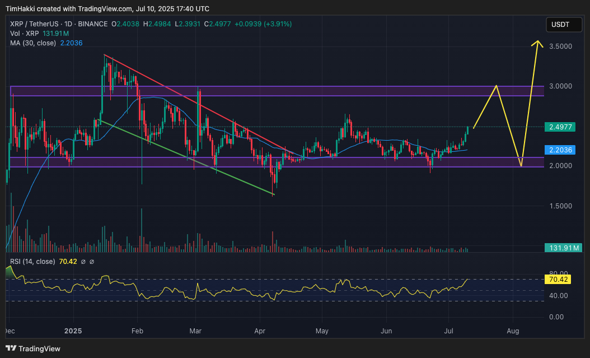Select the MA (30, close) indicator legend
590x358 pixels.
32,43
